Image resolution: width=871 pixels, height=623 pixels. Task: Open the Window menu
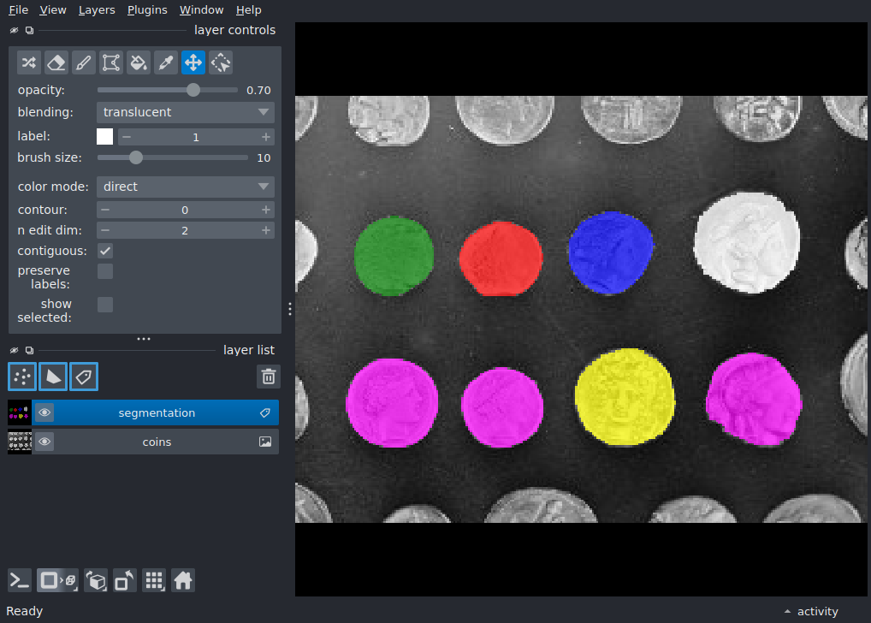point(201,10)
